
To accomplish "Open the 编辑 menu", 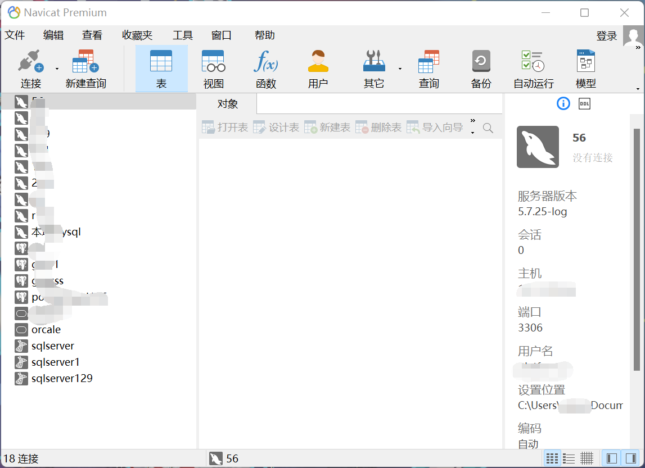I will click(53, 35).
